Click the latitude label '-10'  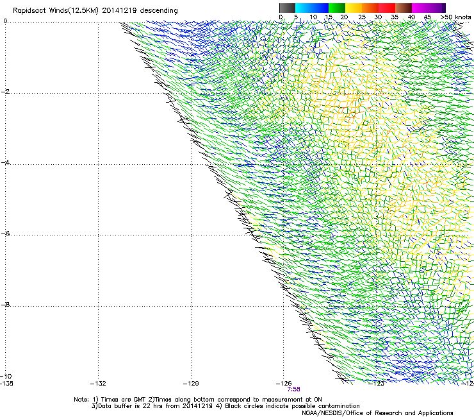point(6,376)
